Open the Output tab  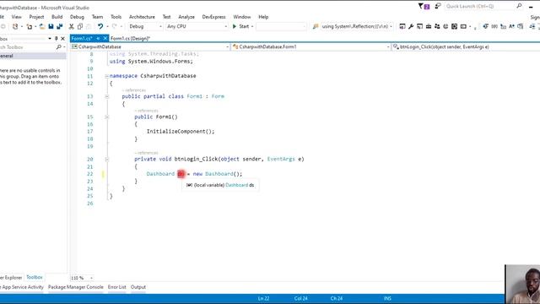click(x=138, y=287)
